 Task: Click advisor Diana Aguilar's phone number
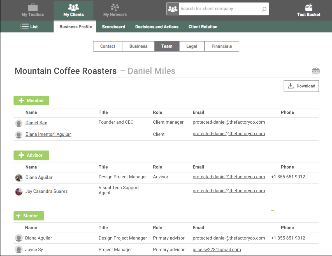pos(288,177)
